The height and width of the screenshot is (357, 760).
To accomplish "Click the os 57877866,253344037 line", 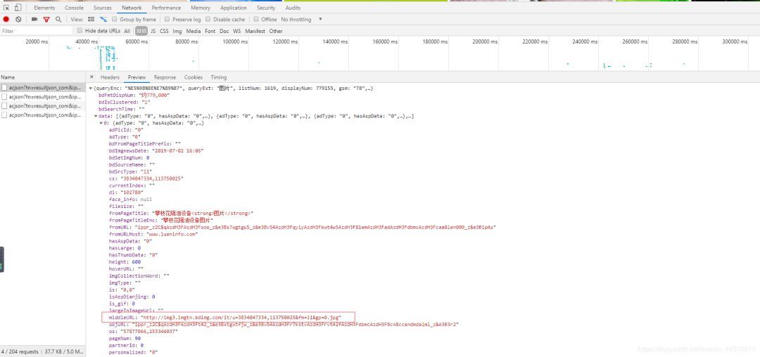I will [x=143, y=332].
